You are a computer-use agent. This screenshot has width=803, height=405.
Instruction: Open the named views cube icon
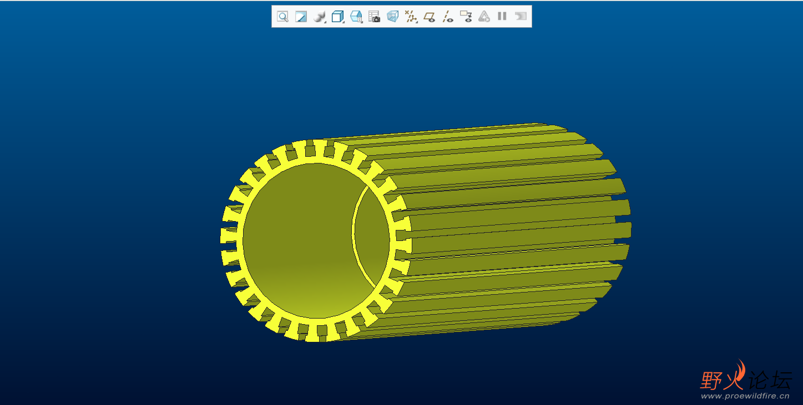356,17
